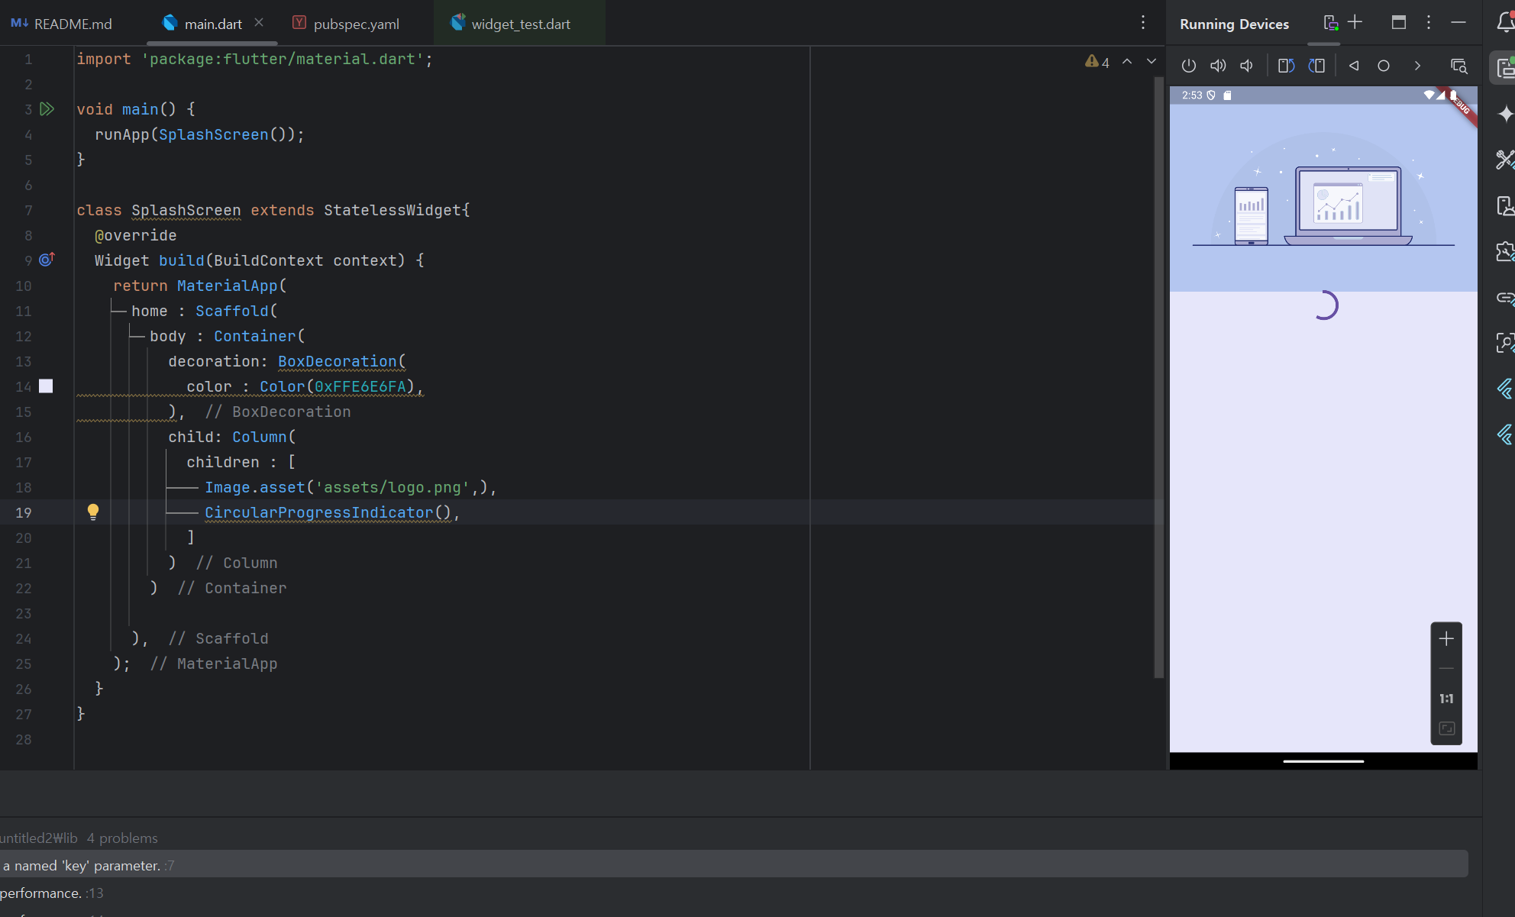Open Running Devices options three-dot menu
1515x917 pixels.
pyautogui.click(x=1429, y=23)
